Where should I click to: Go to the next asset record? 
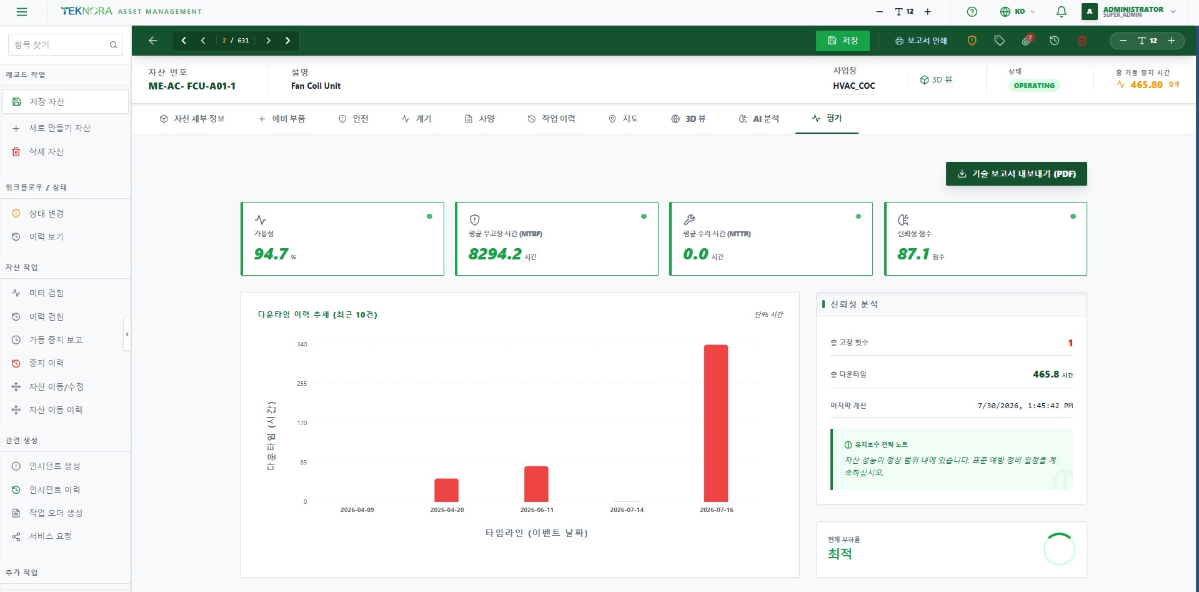(268, 41)
